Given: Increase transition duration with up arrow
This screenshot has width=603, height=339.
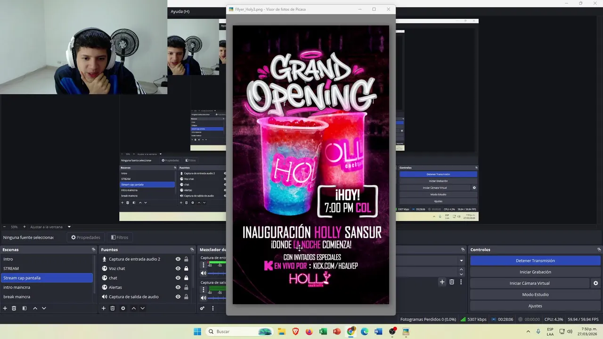Looking at the screenshot, I should (x=461, y=269).
